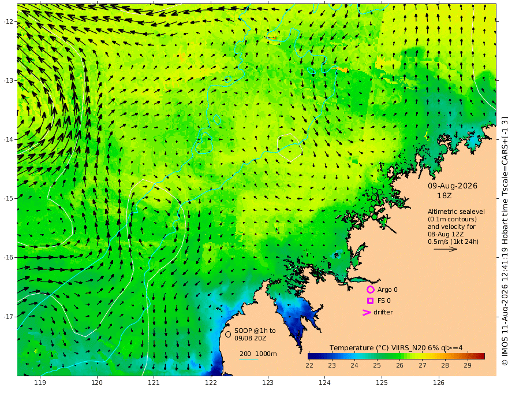
Task: Click the colorbar tick label 29
Action: [468, 365]
